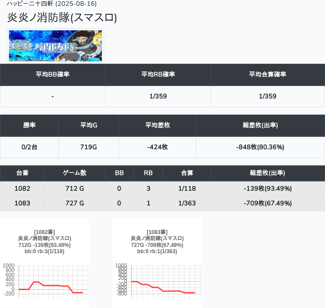325x308 pixels.
Task: Click the 平均BB確率 header cell
Action: coord(53,74)
